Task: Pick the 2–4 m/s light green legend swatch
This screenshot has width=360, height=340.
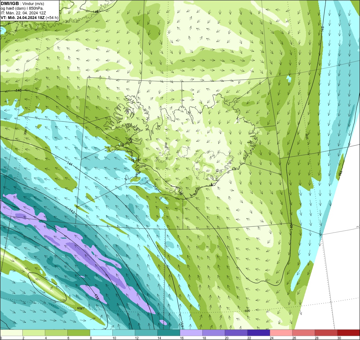Action: pyautogui.click(x=34, y=333)
